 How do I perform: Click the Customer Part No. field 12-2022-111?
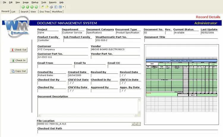pyautogui.click(x=63, y=57)
